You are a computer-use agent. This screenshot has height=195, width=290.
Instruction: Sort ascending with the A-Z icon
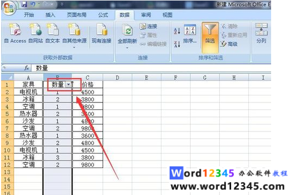click(x=177, y=31)
